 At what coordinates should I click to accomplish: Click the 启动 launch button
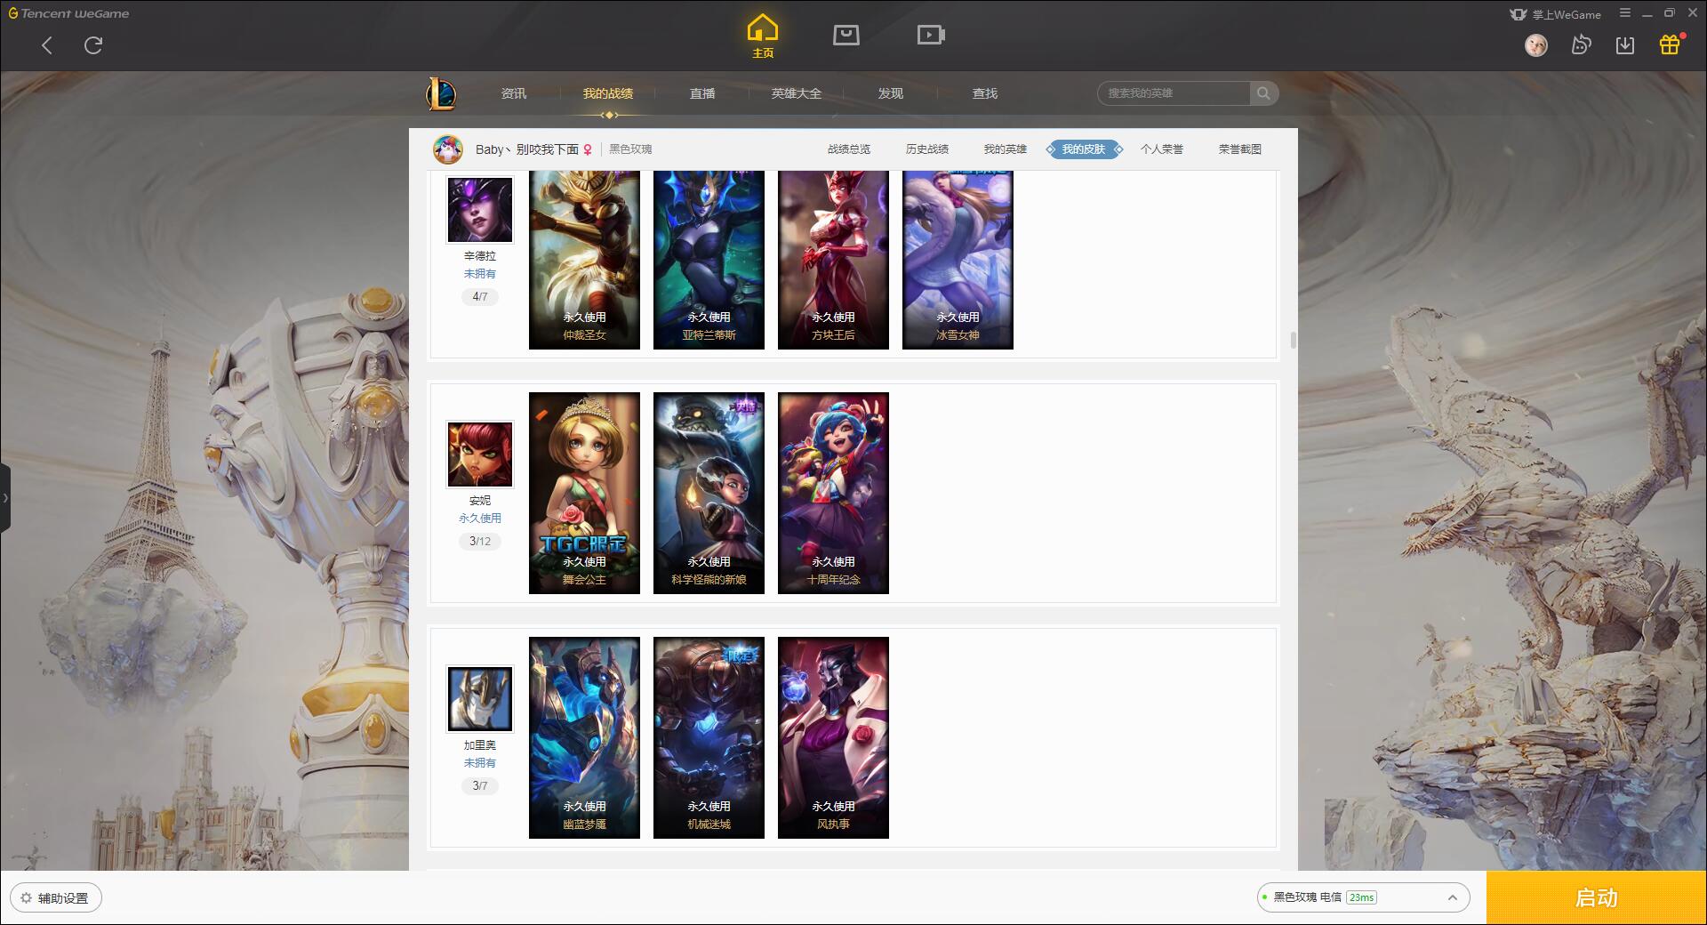click(1596, 898)
